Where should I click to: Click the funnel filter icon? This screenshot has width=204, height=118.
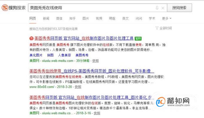point(157,28)
